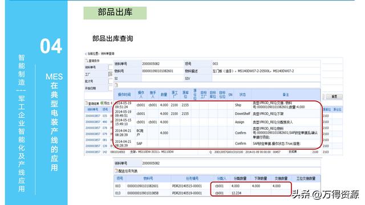Sort by the 操作时间 column header

(124, 95)
